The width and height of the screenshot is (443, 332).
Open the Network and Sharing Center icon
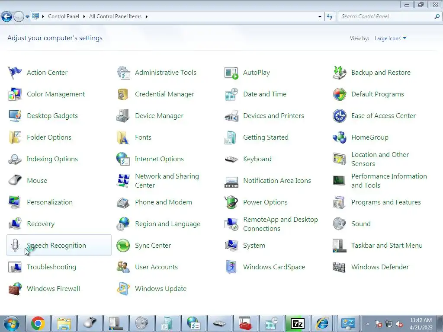click(123, 181)
